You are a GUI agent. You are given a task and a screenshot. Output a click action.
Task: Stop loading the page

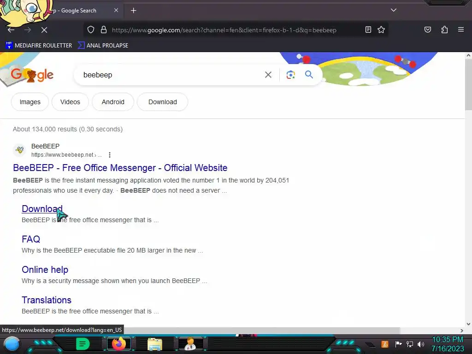(44, 30)
